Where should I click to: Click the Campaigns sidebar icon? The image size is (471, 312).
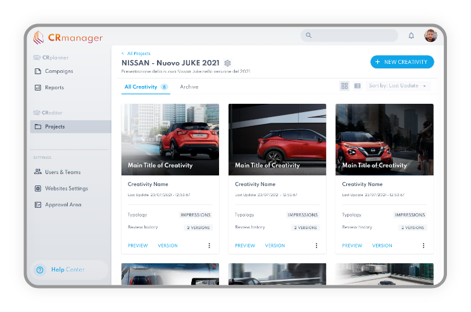pyautogui.click(x=38, y=71)
